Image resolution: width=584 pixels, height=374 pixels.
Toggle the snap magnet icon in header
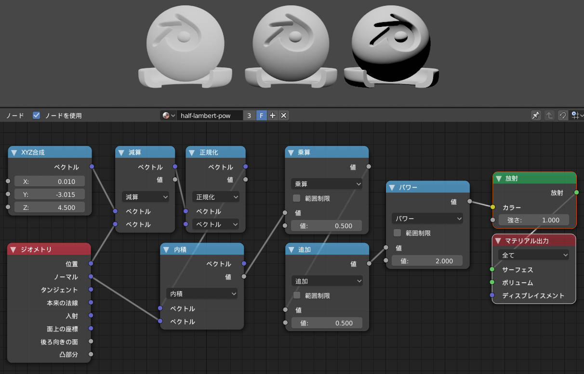coord(562,116)
